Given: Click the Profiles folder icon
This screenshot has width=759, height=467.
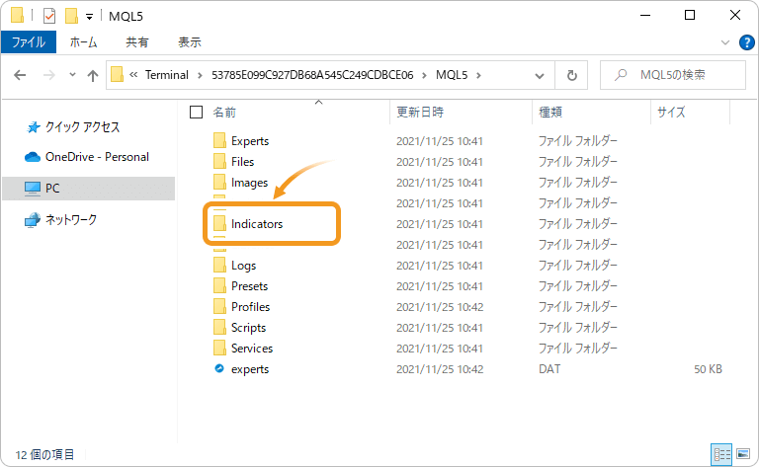Looking at the screenshot, I should coord(219,307).
